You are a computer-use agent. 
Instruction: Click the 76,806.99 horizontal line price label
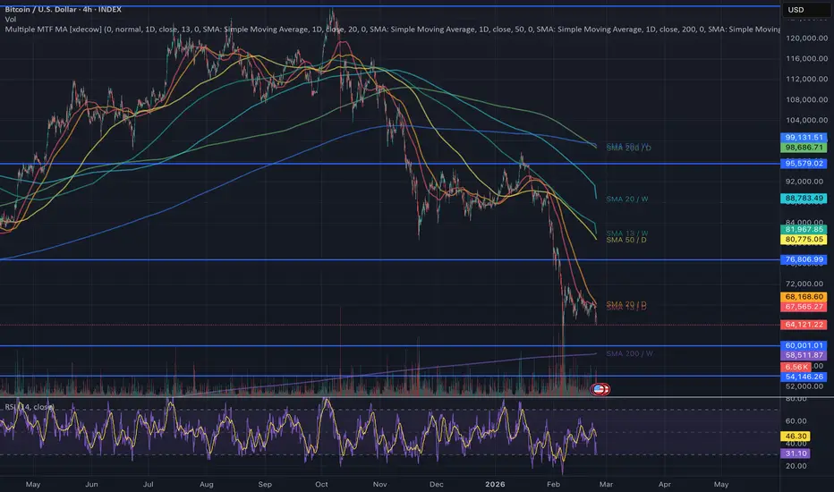click(804, 259)
